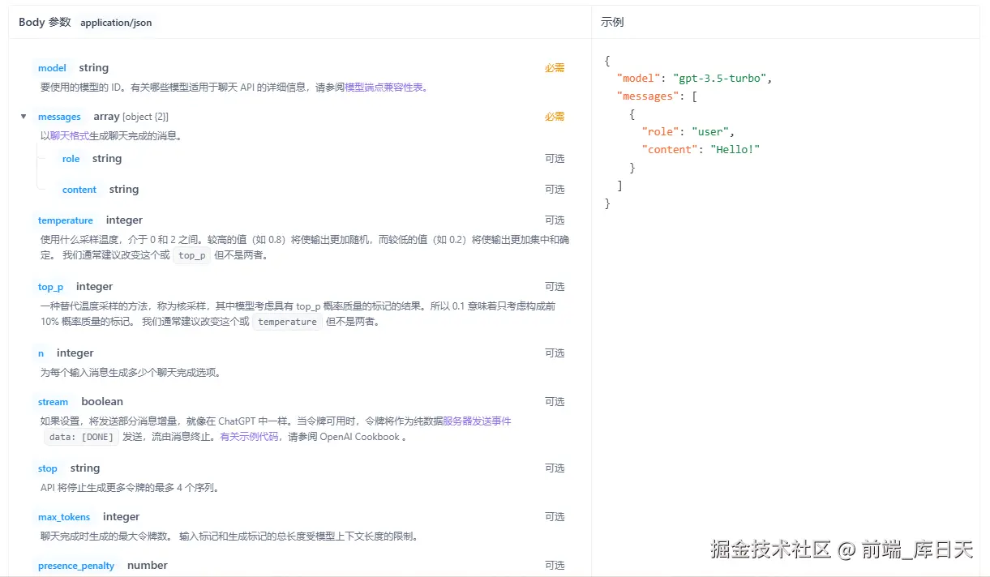The image size is (990, 577).
Task: Click the 可选 badge beside temperature
Action: pos(555,220)
